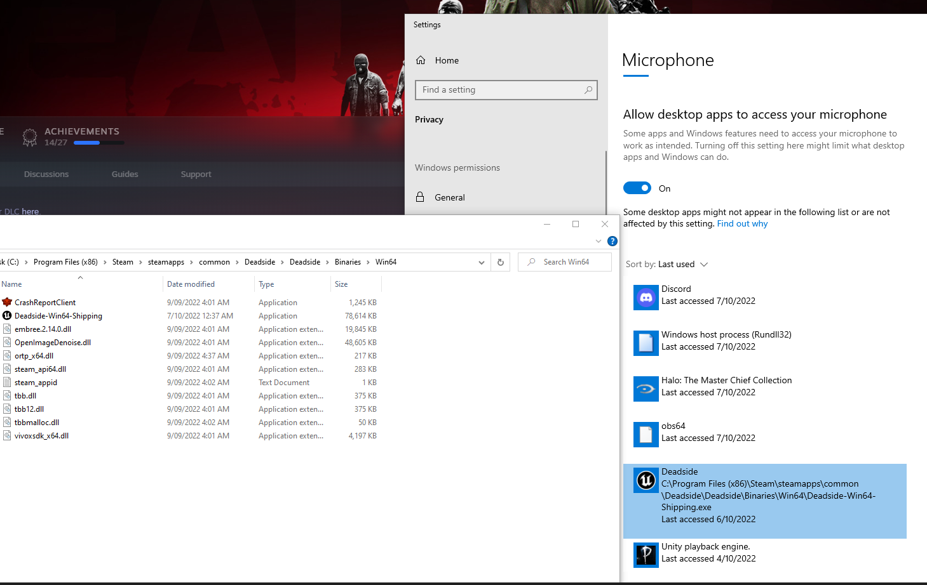Viewport: 927px width, 585px height.
Task: Click the achievements progress bar
Action: [98, 143]
